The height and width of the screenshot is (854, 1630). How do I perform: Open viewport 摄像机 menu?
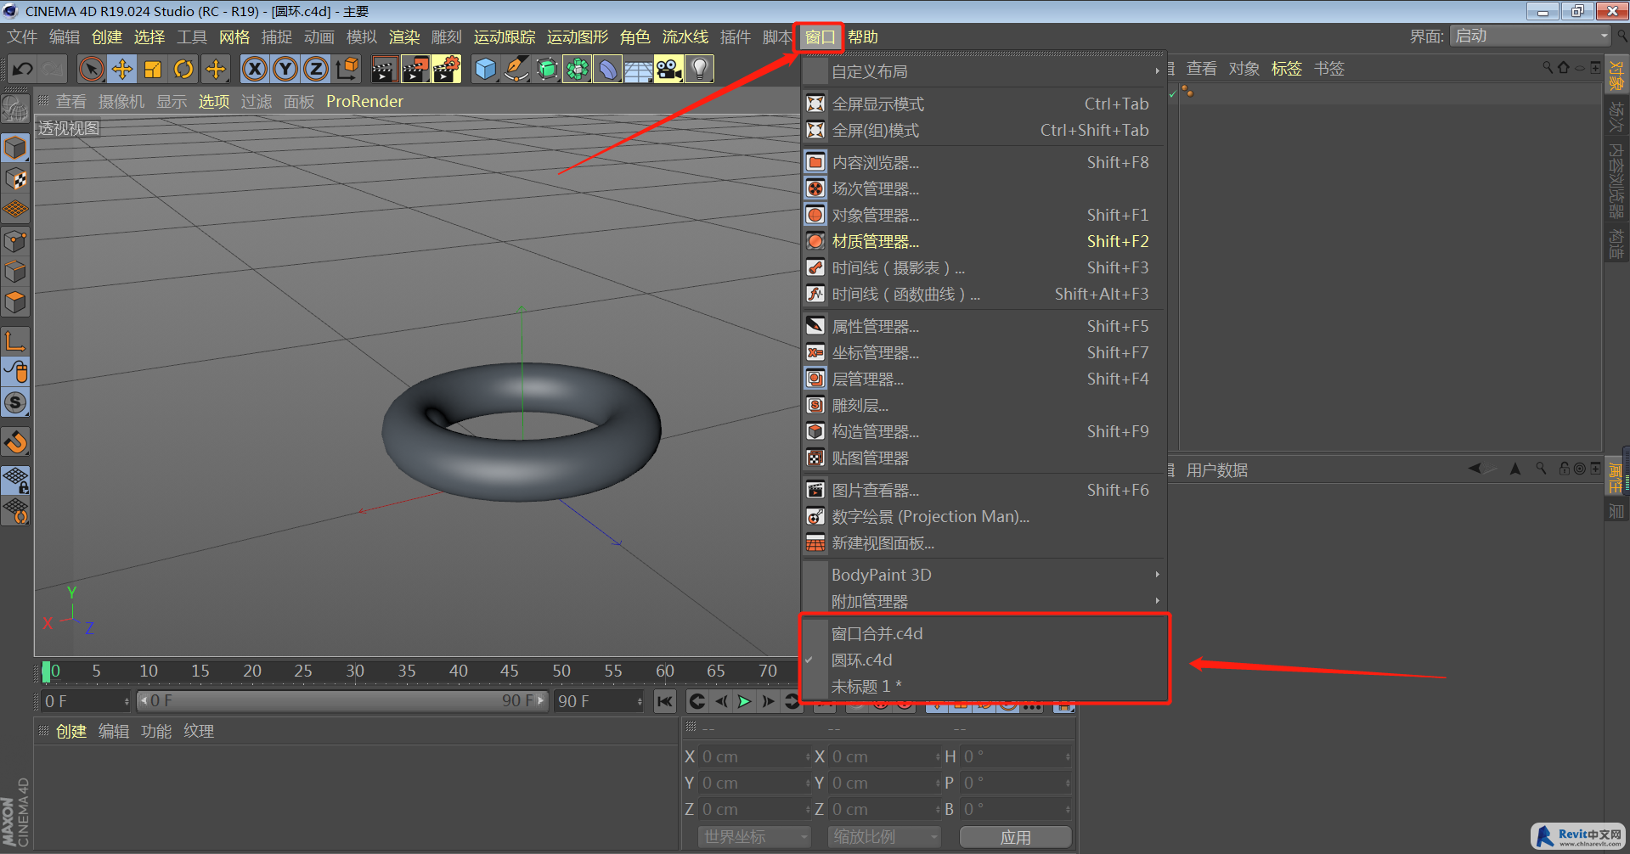click(x=121, y=101)
